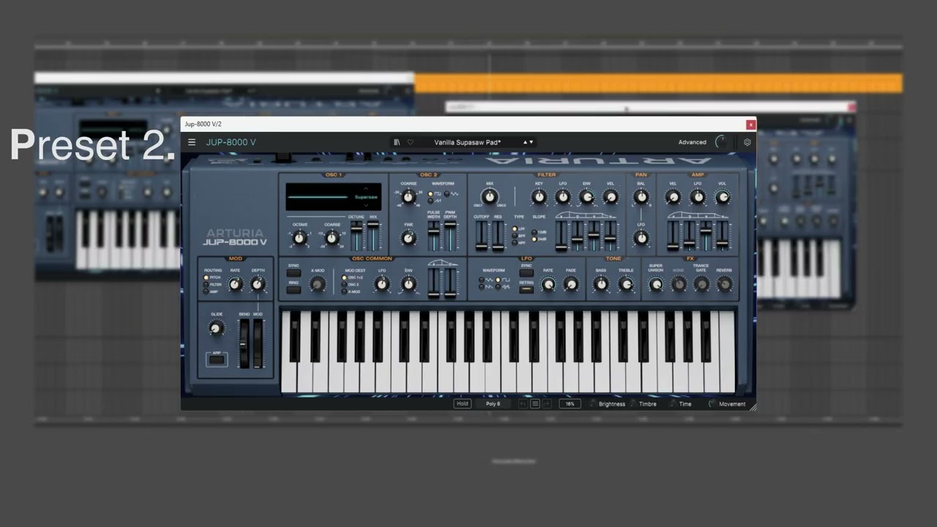Image resolution: width=937 pixels, height=527 pixels.
Task: Click the Filter LFO amount knob
Action: click(562, 196)
